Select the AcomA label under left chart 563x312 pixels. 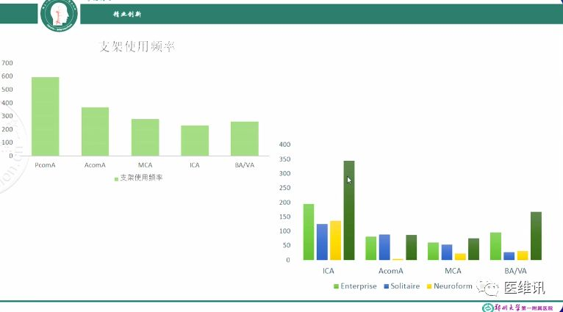point(95,165)
